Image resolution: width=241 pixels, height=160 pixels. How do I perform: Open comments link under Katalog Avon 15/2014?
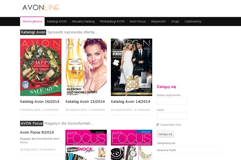[97, 110]
